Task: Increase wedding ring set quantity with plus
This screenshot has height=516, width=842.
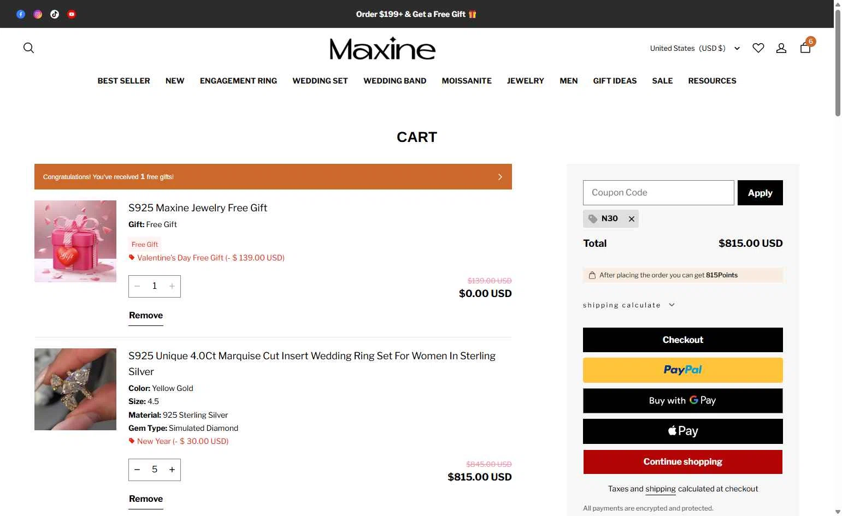Action: [x=172, y=470]
